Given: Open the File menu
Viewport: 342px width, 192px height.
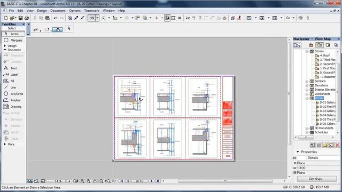Looking at the screenshot, I should (11, 11).
